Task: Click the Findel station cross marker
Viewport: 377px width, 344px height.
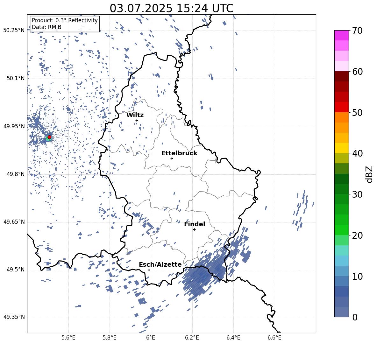Action: (194, 229)
